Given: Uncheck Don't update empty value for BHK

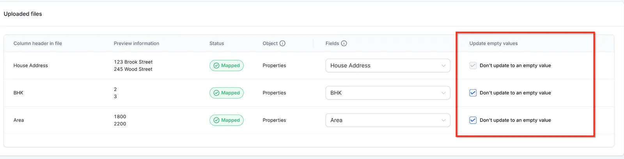Looking at the screenshot, I should coord(473,93).
